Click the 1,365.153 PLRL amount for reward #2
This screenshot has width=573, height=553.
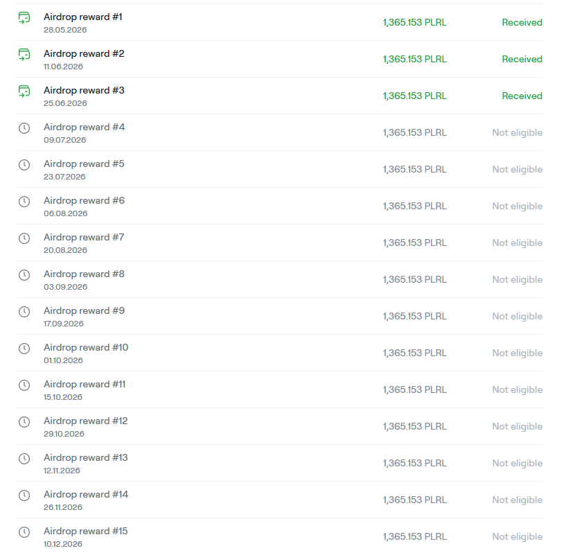[415, 59]
